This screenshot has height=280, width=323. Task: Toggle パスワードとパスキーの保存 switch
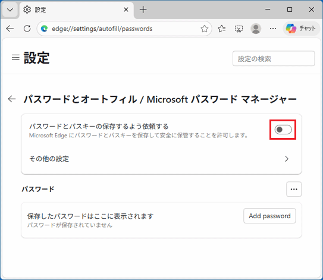coord(283,130)
